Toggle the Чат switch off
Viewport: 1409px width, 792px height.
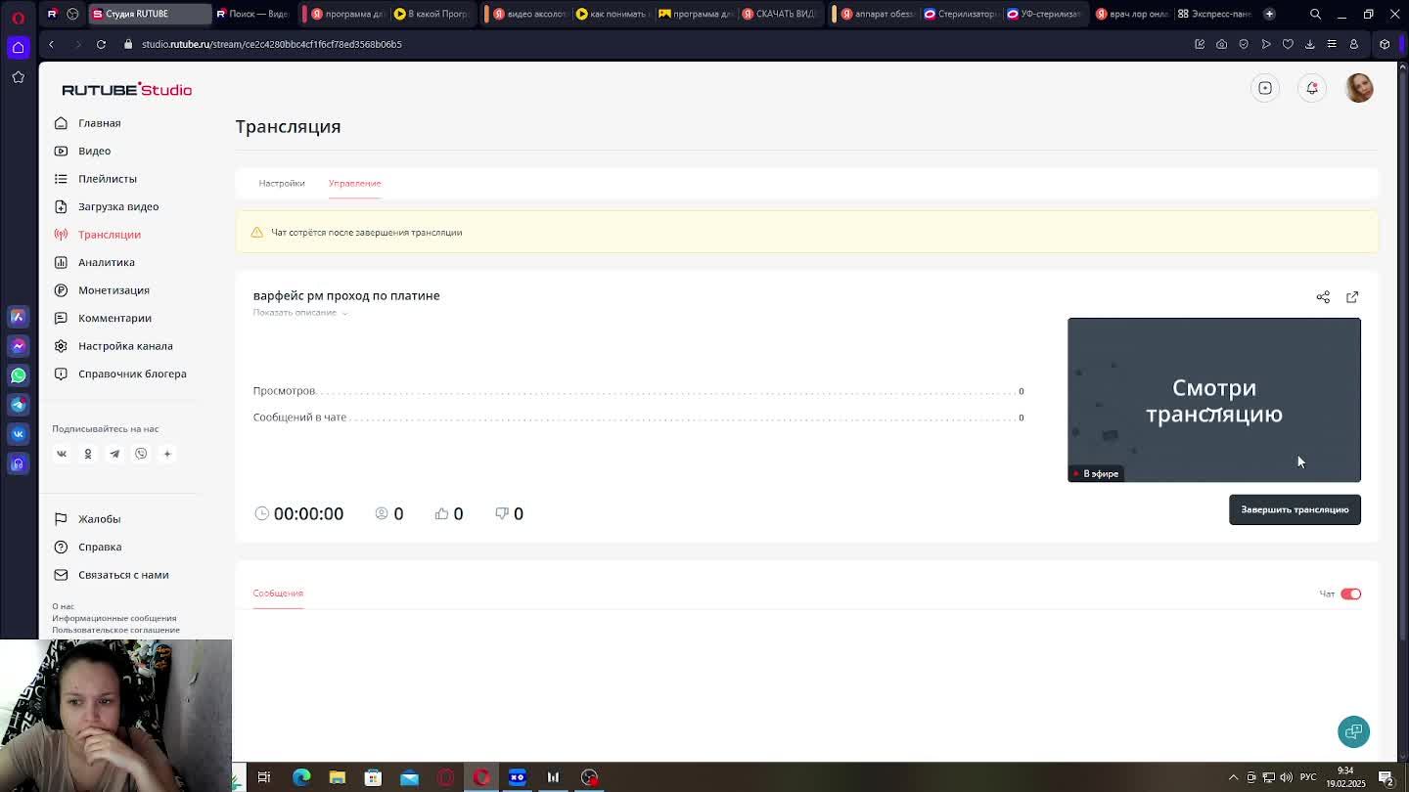pos(1350,594)
